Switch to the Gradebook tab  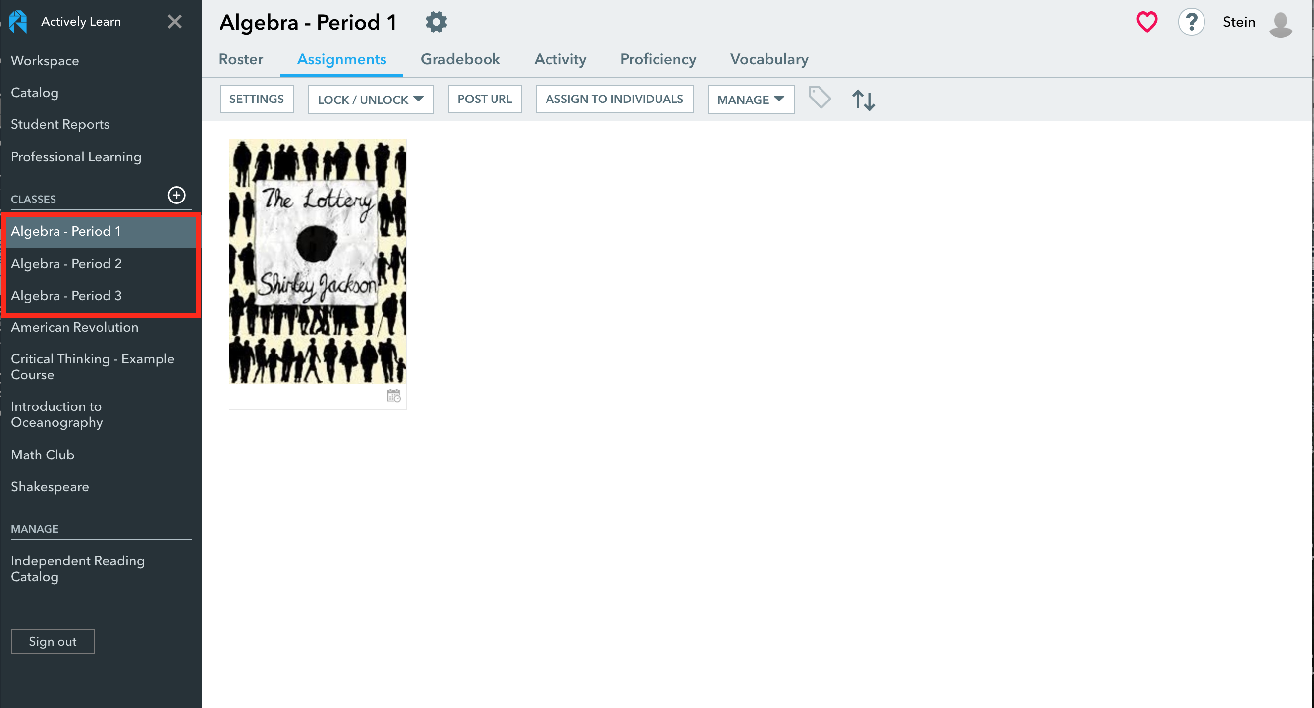[x=460, y=59]
